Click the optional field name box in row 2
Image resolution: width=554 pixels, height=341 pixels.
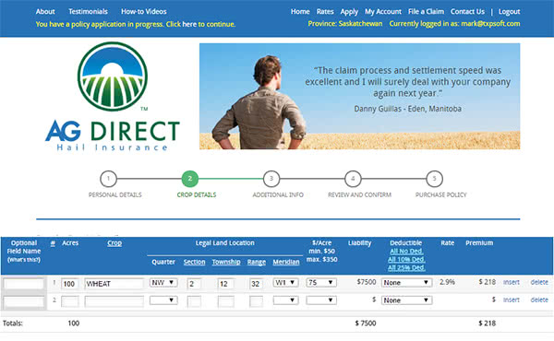(24, 301)
